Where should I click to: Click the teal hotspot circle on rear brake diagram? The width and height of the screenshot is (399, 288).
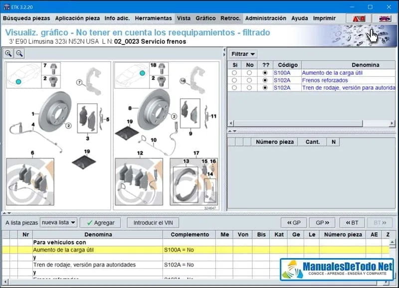142,72
